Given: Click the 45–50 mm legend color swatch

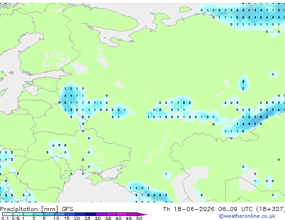Looking at the screenshot, I should point(132,214).
